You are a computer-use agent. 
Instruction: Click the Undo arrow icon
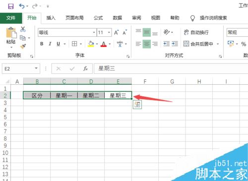[22, 6]
